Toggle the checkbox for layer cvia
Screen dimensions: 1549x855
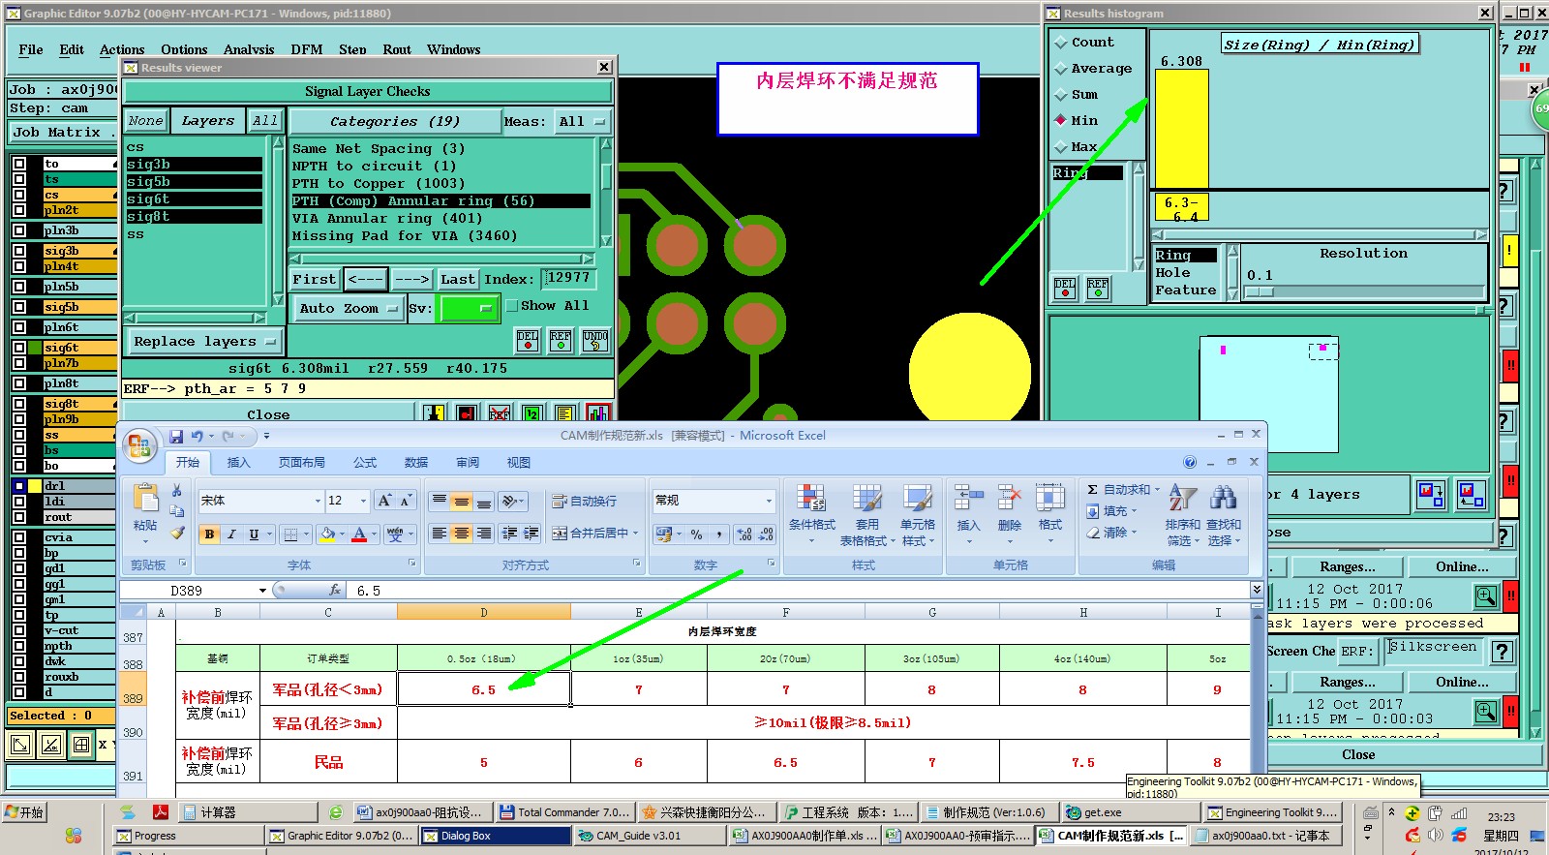pyautogui.click(x=19, y=537)
